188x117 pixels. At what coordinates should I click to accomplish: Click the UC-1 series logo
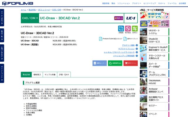click(131, 18)
